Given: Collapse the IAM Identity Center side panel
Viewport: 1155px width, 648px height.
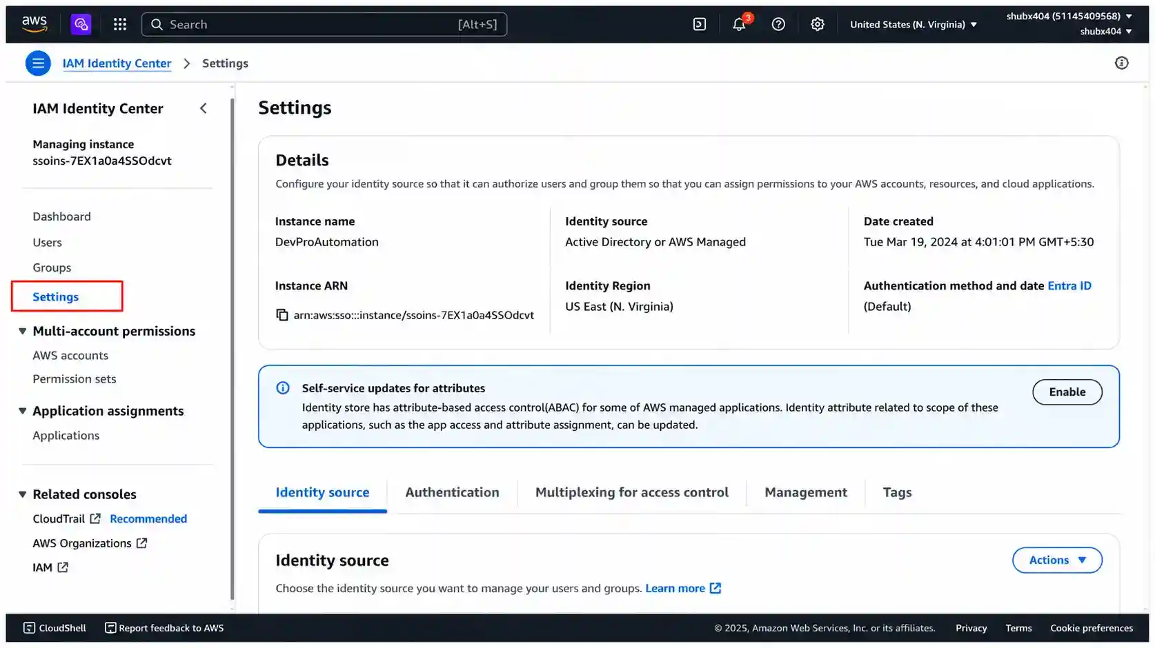Looking at the screenshot, I should click(203, 108).
